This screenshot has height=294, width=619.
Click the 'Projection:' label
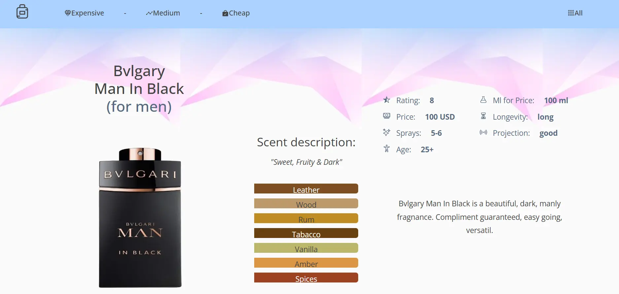511,133
